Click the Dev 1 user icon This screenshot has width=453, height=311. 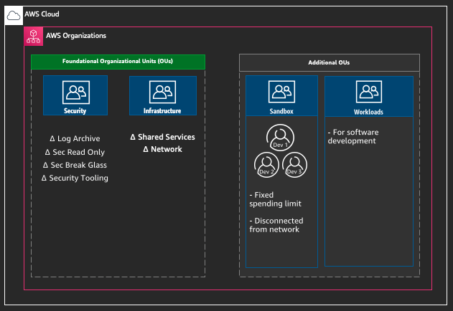(x=280, y=138)
